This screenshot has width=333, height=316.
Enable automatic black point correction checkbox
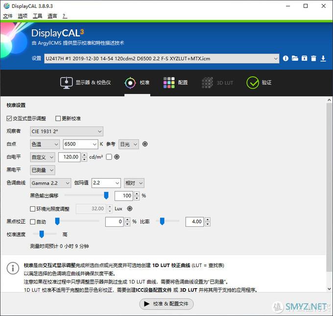[x=32, y=221]
